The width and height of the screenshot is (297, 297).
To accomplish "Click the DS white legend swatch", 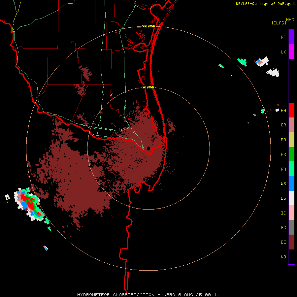I will (291, 198).
